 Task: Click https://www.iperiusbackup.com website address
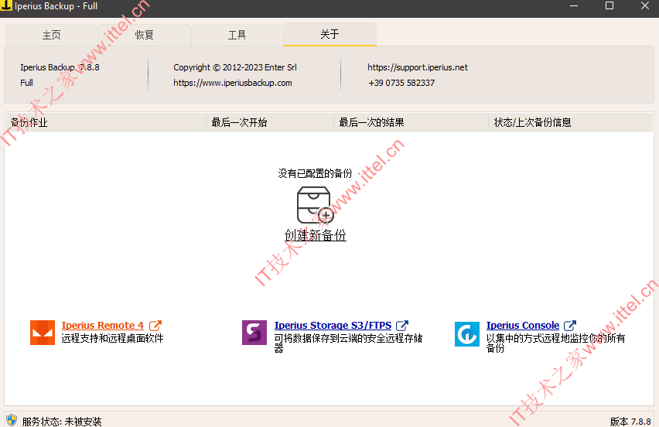click(232, 83)
